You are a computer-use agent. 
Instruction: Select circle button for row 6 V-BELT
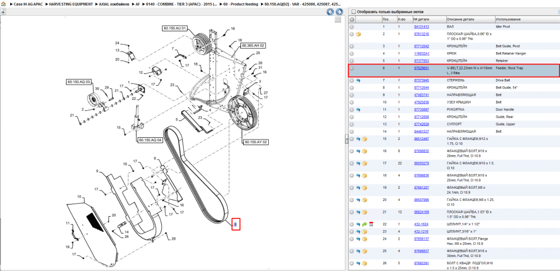point(352,68)
